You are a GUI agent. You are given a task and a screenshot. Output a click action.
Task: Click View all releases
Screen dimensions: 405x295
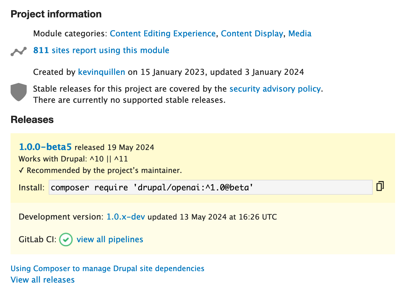tap(42, 280)
